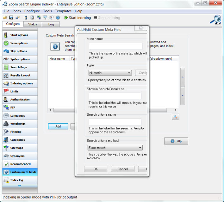Open the Help menu
224x202 pixels.
(x=78, y=11)
